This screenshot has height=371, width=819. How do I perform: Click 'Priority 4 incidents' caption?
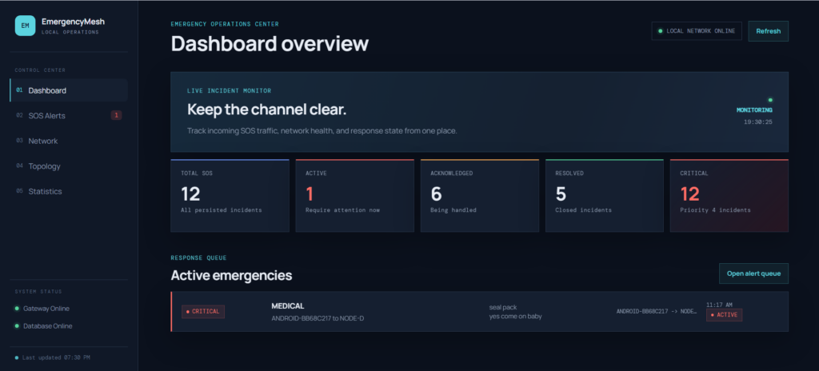tap(715, 210)
